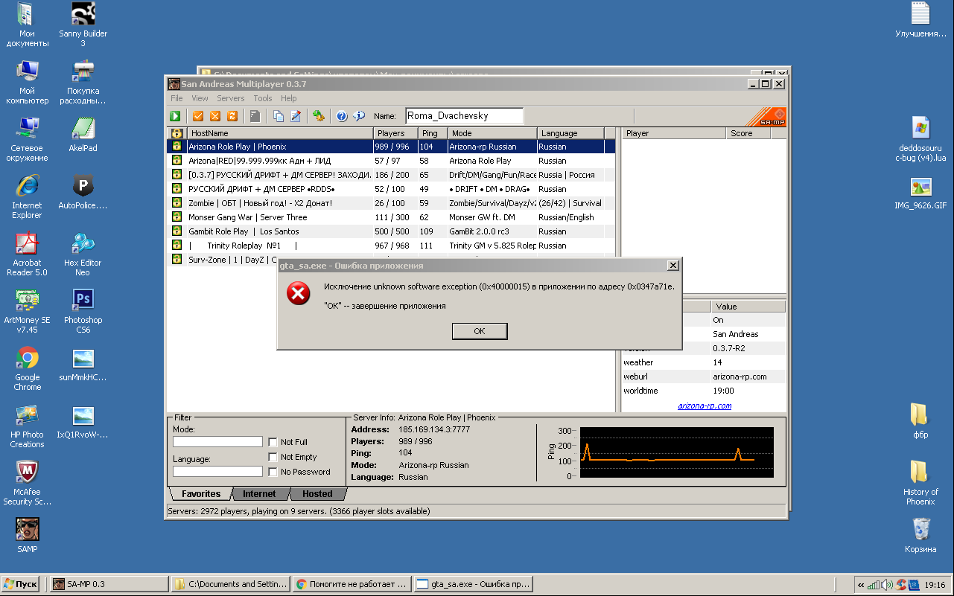Click the gray document toolbar icon

(255, 116)
